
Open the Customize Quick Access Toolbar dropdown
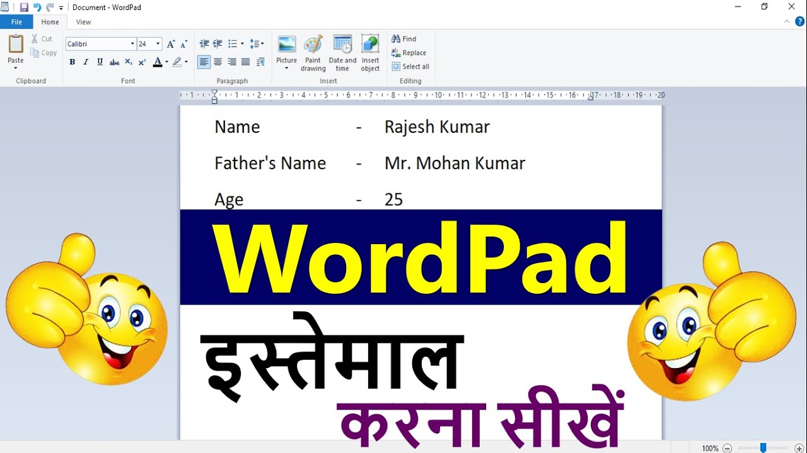point(61,8)
